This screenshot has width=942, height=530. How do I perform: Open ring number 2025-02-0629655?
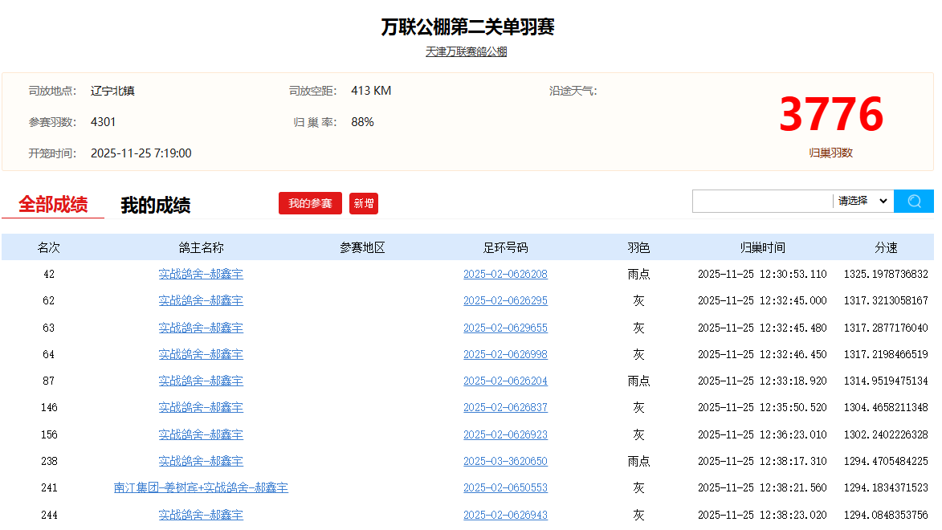click(x=505, y=328)
